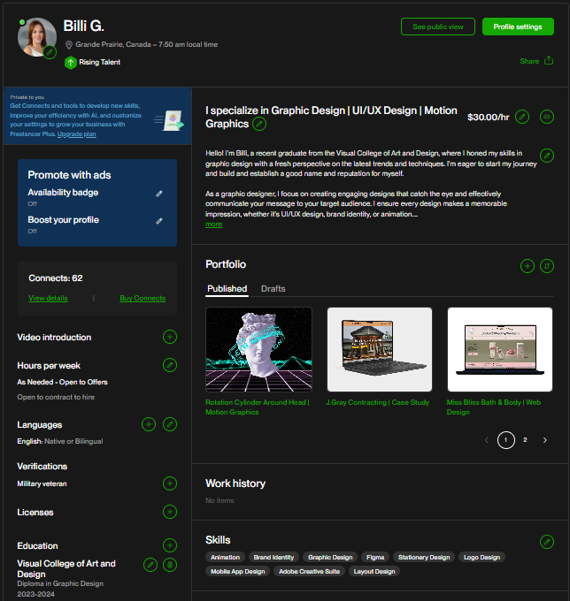Screen dimensions: 570x601
Task: Open Miss Bliss Bath & Body title link
Action: (x=494, y=407)
